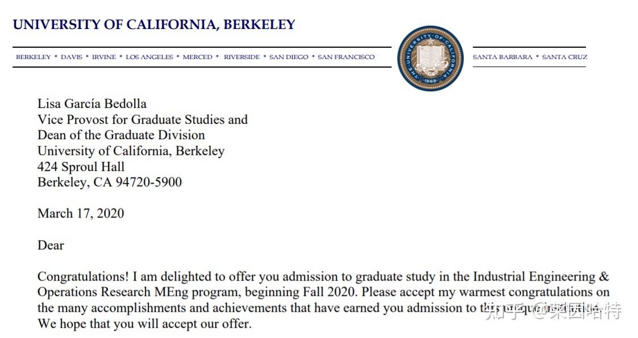Image resolution: width=638 pixels, height=338 pixels.
Task: Select BERKELEY in the campus list row
Action: [x=33, y=57]
